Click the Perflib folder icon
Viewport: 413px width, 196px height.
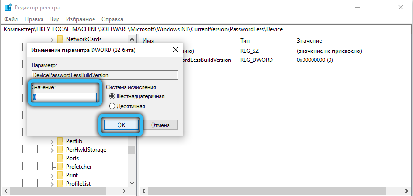[x=60, y=141]
